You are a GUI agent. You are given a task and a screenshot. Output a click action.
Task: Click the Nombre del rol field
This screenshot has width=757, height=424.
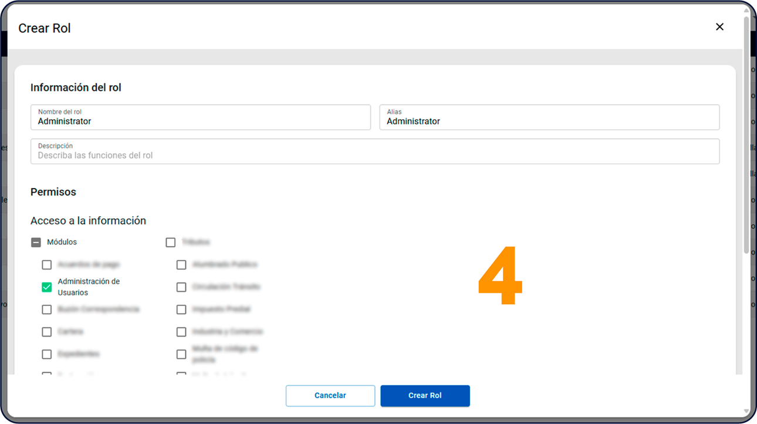200,117
